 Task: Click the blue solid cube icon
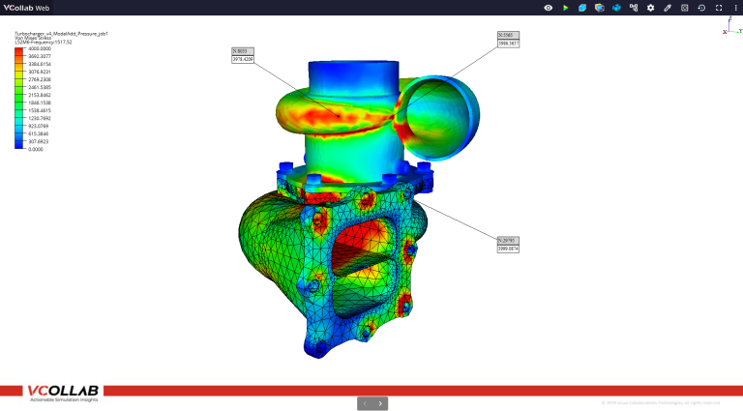coord(582,8)
